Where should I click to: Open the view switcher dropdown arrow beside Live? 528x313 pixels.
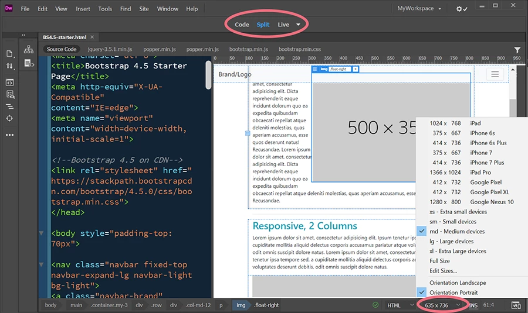298,25
